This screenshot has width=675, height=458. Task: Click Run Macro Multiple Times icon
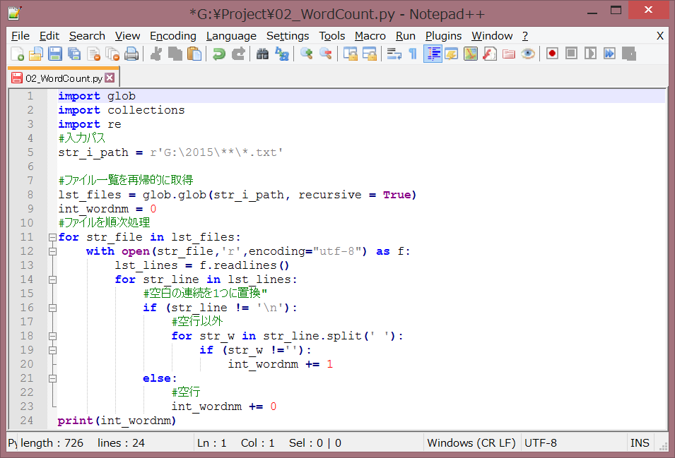[609, 54]
